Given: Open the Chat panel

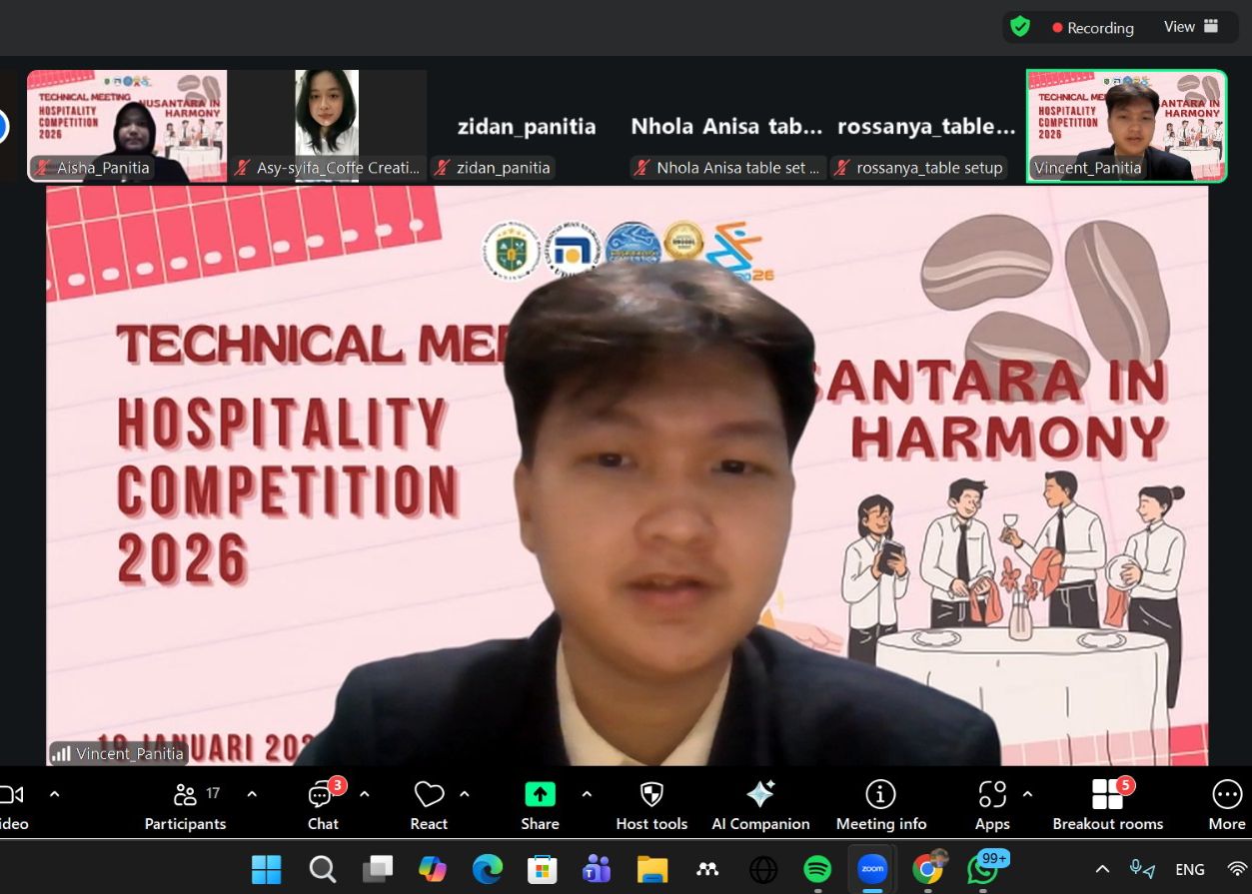Looking at the screenshot, I should tap(323, 805).
